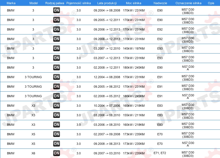Click the N57 D30 A cell in the X5 row

tap(188, 144)
